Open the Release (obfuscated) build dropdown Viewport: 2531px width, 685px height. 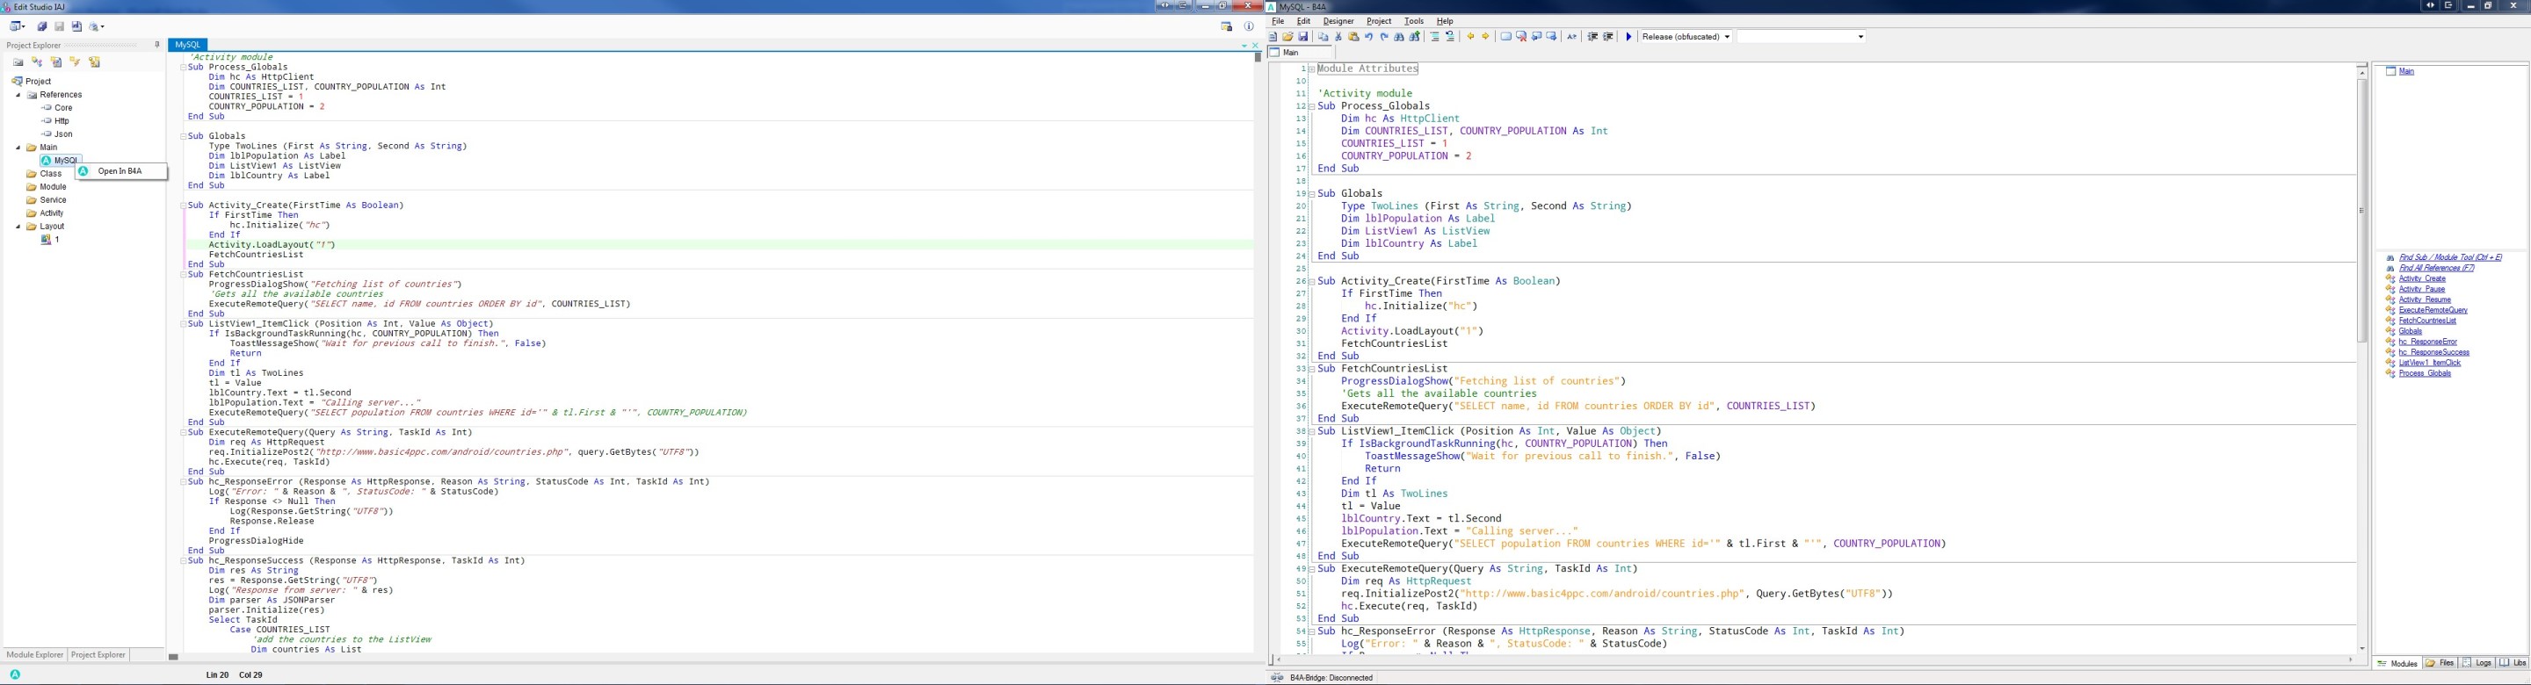1727,37
